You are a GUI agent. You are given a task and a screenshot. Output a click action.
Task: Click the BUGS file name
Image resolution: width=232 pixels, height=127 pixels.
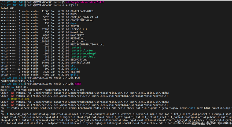pyautogui.click(x=73, y=14)
